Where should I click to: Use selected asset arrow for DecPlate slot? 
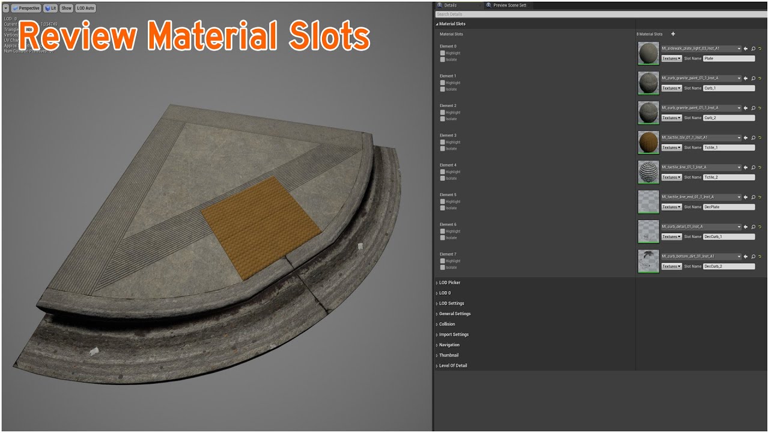746,197
